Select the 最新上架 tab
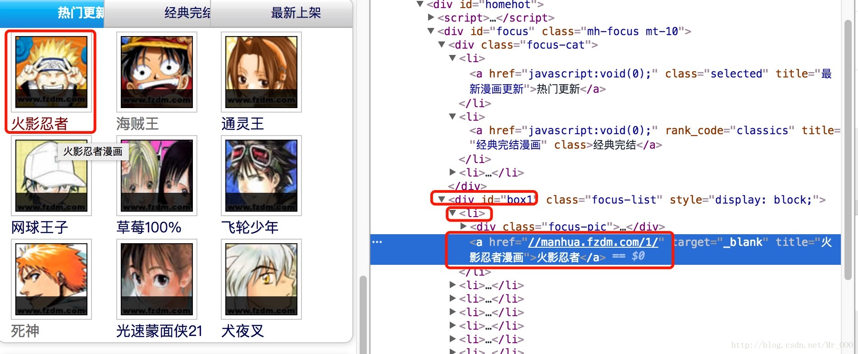 coord(282,14)
